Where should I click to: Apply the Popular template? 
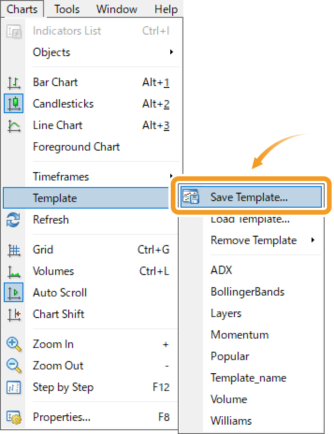click(x=251, y=356)
